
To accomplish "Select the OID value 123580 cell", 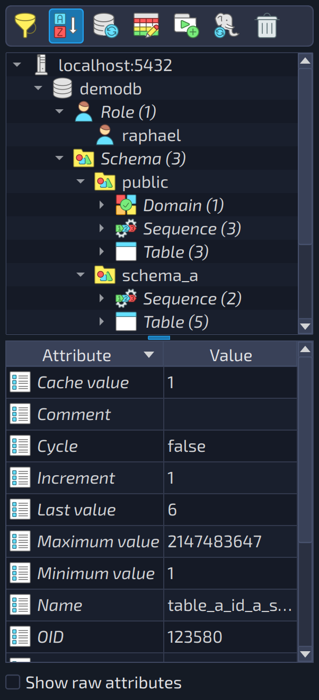I will (x=231, y=637).
